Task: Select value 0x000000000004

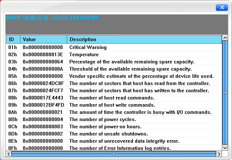Action: pyautogui.click(x=43, y=119)
